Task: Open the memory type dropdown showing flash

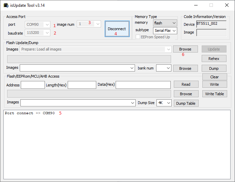Action: pos(165,23)
